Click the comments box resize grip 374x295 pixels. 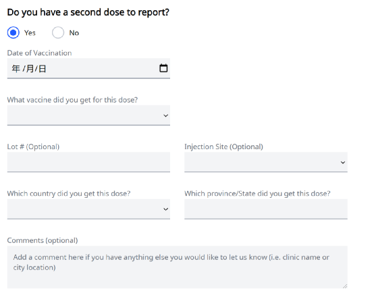point(345,286)
